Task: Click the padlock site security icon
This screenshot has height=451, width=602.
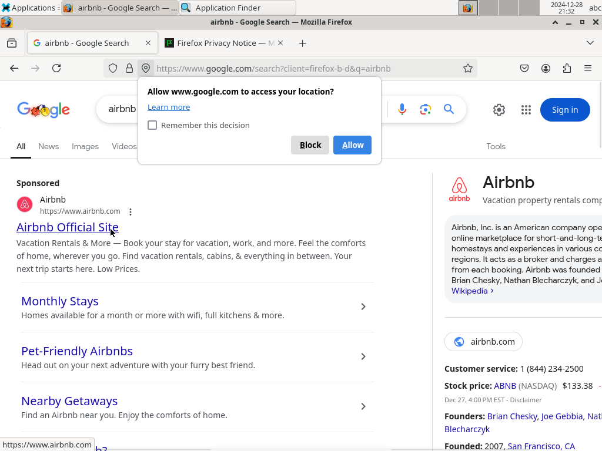Action: click(x=129, y=68)
